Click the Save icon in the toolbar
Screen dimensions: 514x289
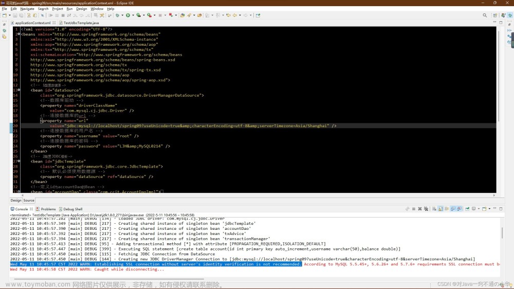pyautogui.click(x=15, y=15)
